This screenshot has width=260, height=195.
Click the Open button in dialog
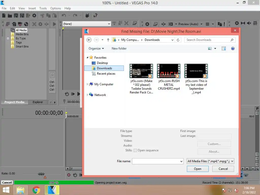[x=198, y=169]
